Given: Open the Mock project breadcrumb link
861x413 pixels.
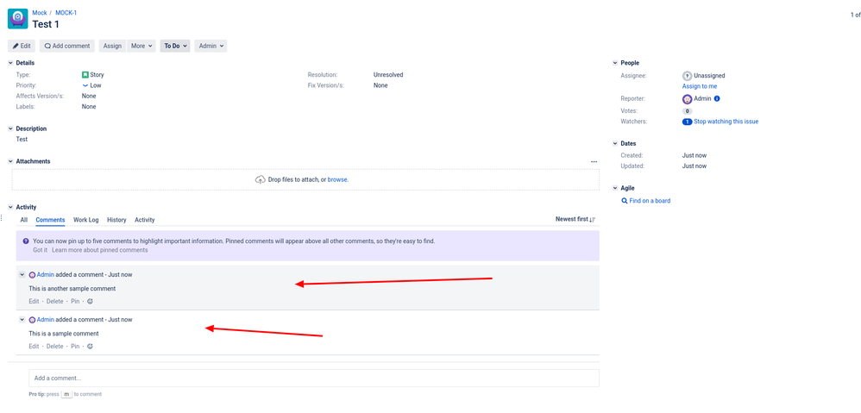Looking at the screenshot, I should coord(40,13).
